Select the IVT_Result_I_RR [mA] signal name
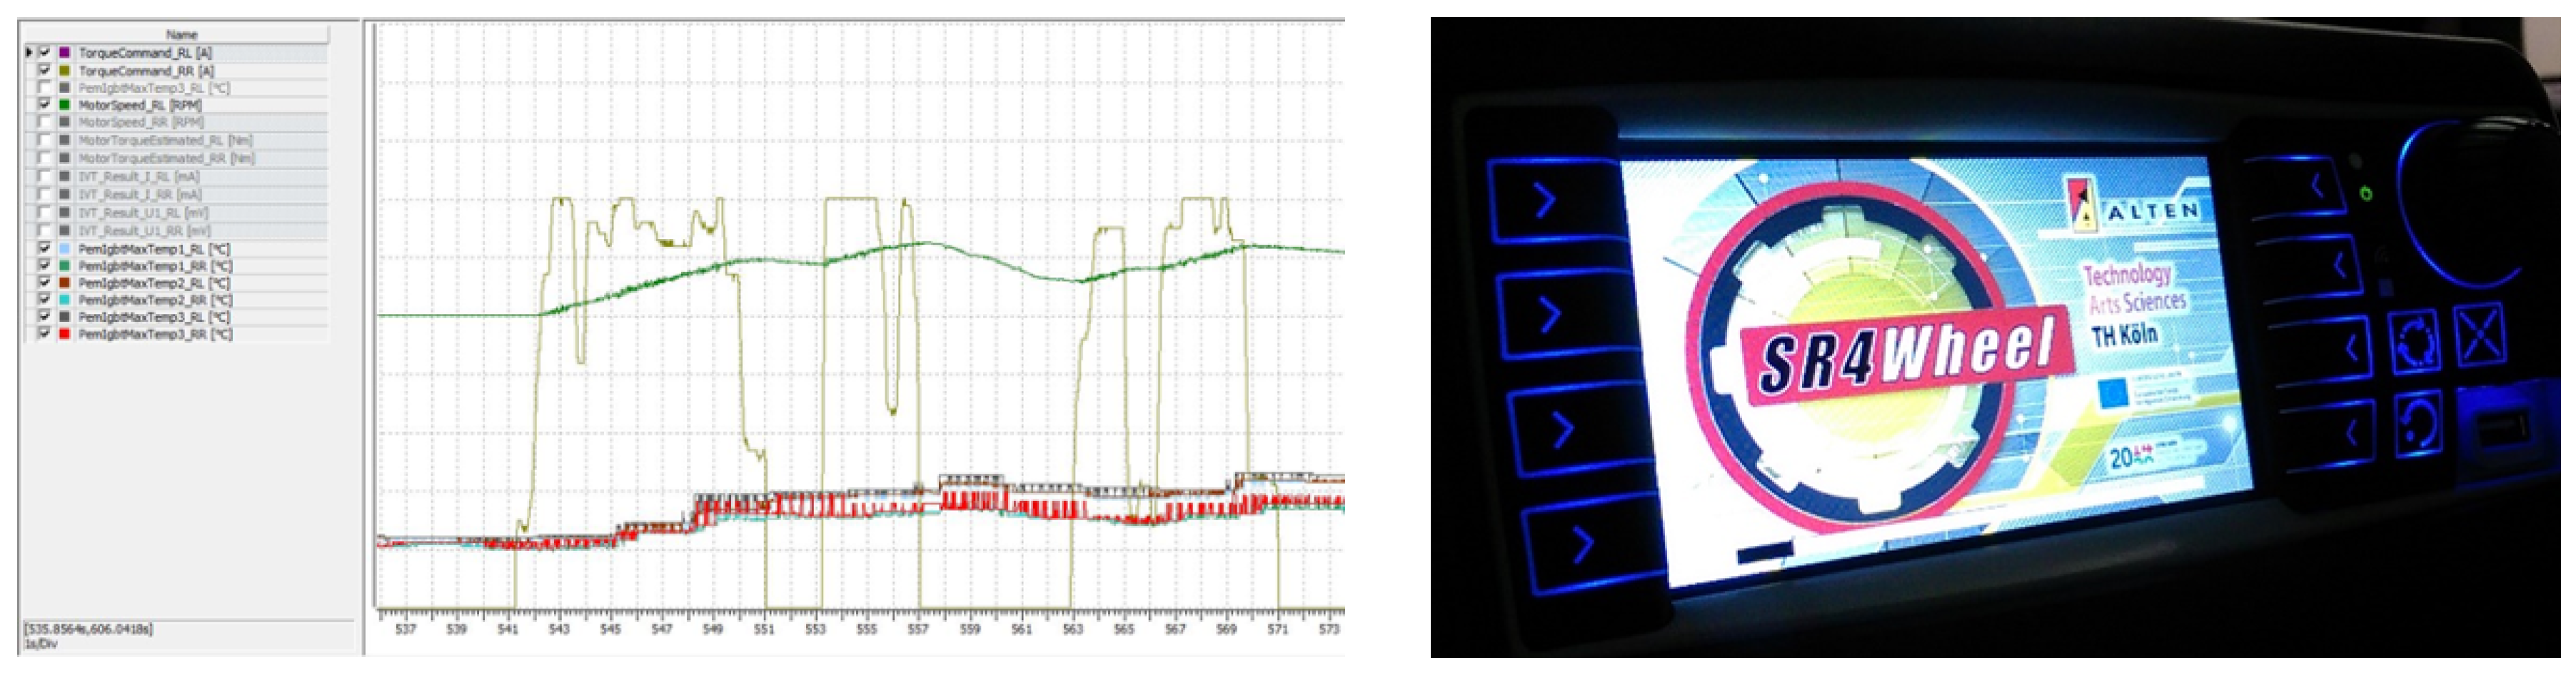This screenshot has height=675, width=2576. [x=140, y=194]
